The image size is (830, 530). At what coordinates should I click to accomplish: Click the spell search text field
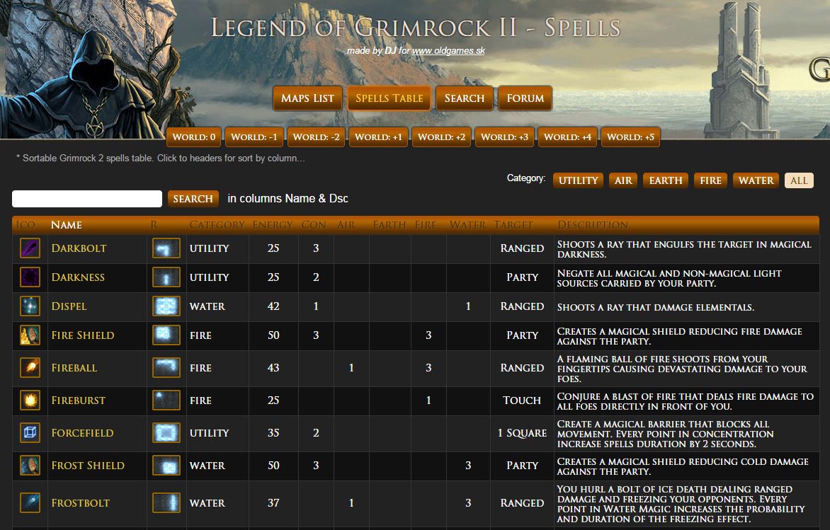coord(87,199)
